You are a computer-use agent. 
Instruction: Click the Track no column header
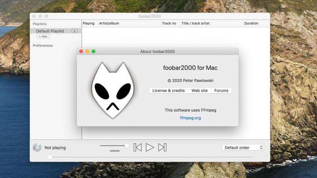(169, 23)
